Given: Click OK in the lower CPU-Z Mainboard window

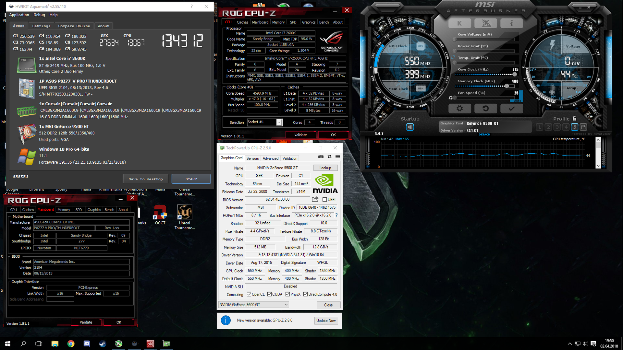Looking at the screenshot, I should [119, 322].
